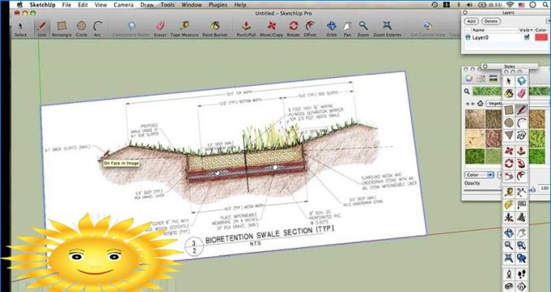
Task: Open the Draw menu
Action: (x=146, y=5)
